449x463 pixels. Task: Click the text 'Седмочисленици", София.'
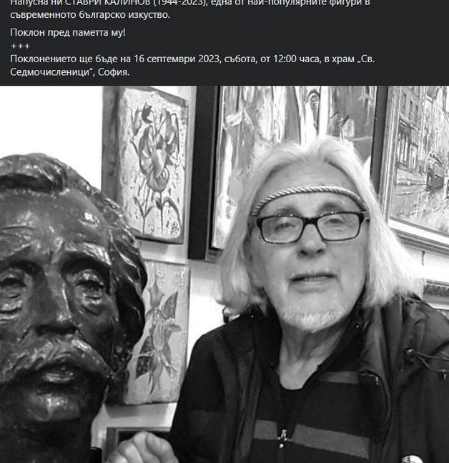click(70, 72)
